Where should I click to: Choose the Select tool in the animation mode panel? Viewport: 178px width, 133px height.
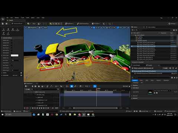(x=3, y=30)
